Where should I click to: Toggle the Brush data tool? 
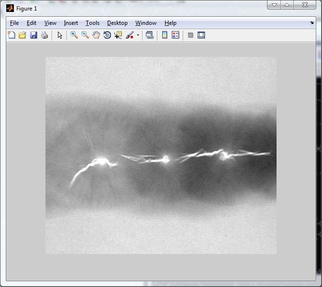[130, 35]
